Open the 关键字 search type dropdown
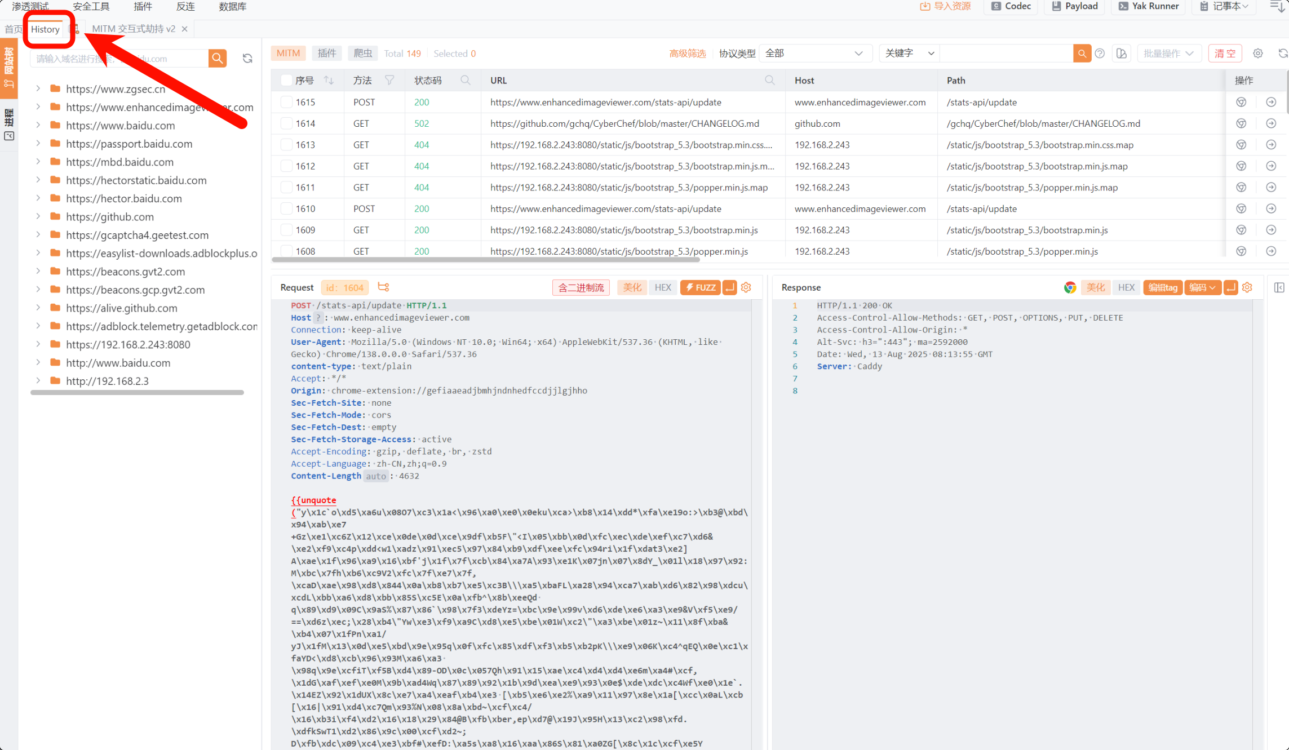The height and width of the screenshot is (750, 1289). click(x=909, y=54)
